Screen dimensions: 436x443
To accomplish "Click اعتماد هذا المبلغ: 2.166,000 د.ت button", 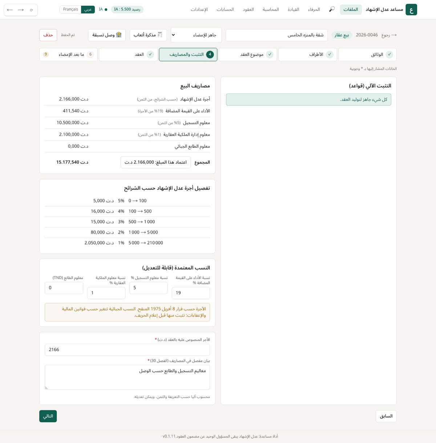I will 156,162.
